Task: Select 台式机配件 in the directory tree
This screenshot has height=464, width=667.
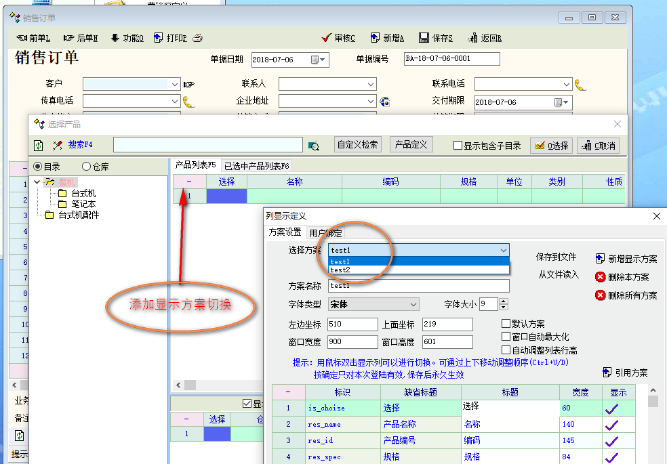Action: 87,215
